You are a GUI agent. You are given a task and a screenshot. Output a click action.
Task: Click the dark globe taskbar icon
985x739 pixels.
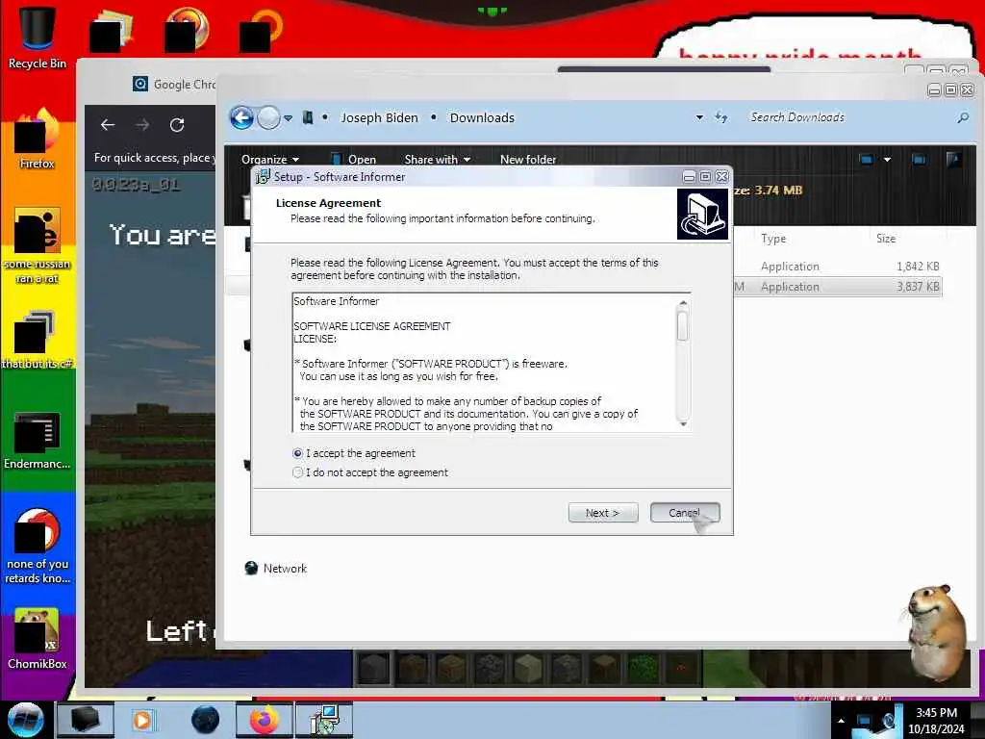pos(206,720)
